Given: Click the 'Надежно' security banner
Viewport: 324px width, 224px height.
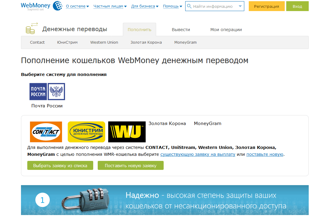Looking at the screenshot, I should point(165,200).
